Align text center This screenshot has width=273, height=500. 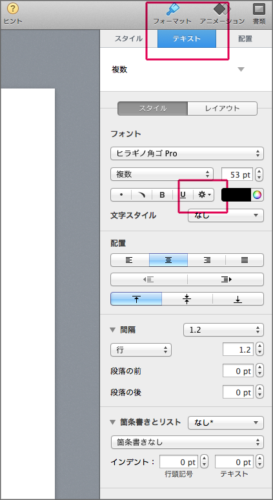pyautogui.click(x=168, y=260)
